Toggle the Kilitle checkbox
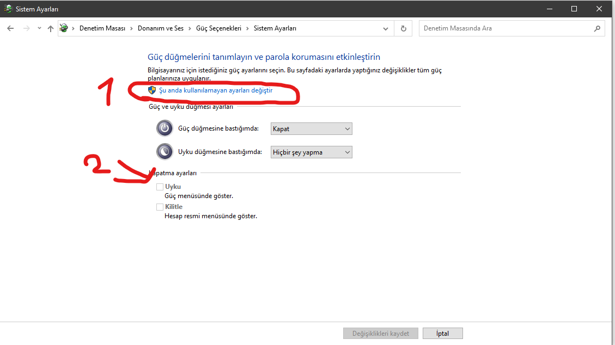615x345 pixels. point(160,207)
